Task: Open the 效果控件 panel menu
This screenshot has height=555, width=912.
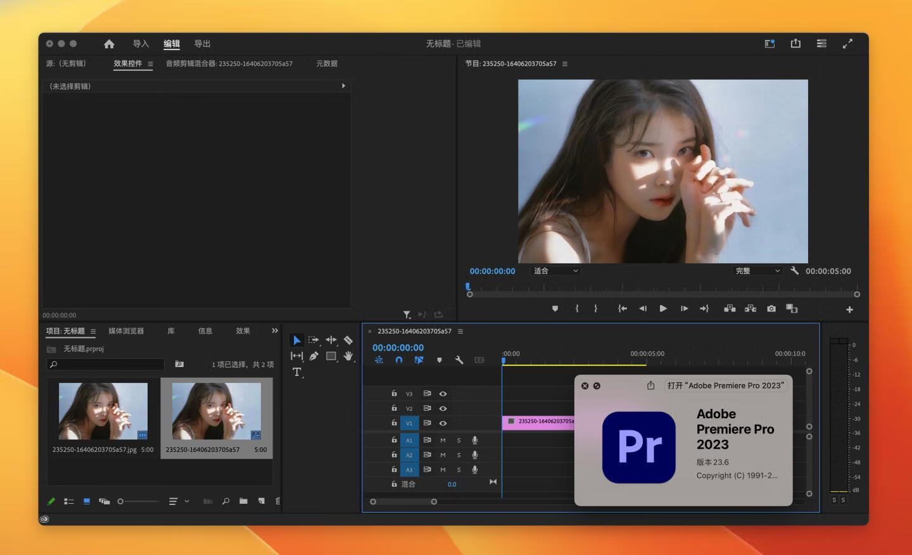Action: pos(150,64)
